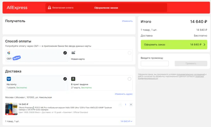Increase item quantity with plus button
Screen dimensions: 211x127
(131, 105)
